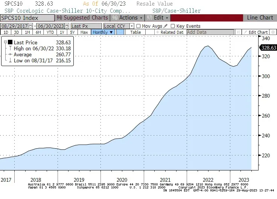This screenshot has width=277, height=199.
Task: Select the 5Y time range tab
Action: 72,32
